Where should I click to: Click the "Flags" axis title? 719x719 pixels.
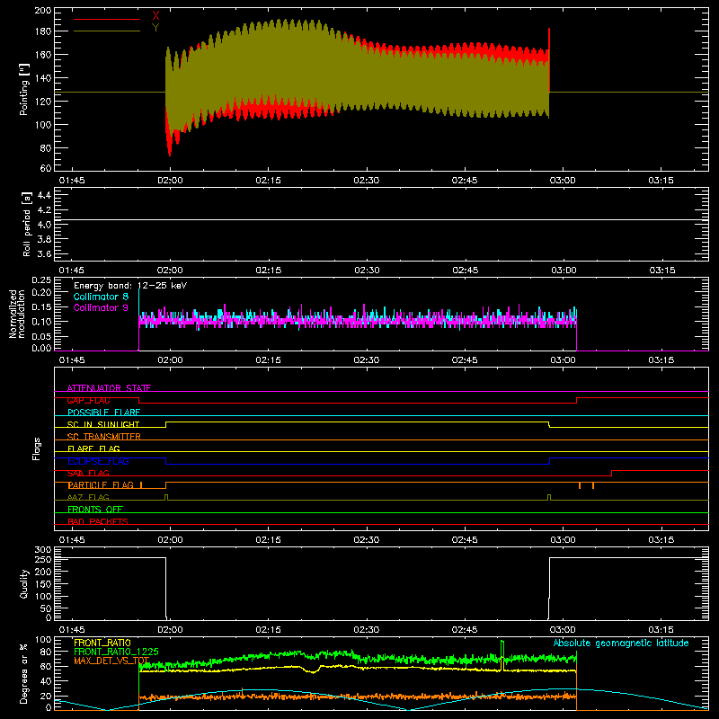point(37,448)
